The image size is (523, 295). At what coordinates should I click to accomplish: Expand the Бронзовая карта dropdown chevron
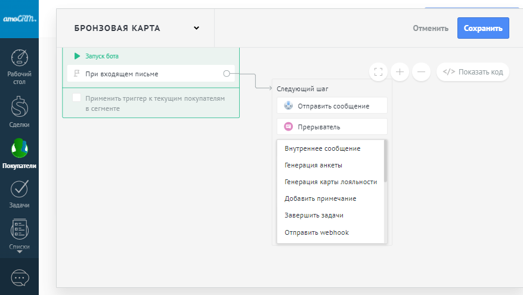[196, 28]
